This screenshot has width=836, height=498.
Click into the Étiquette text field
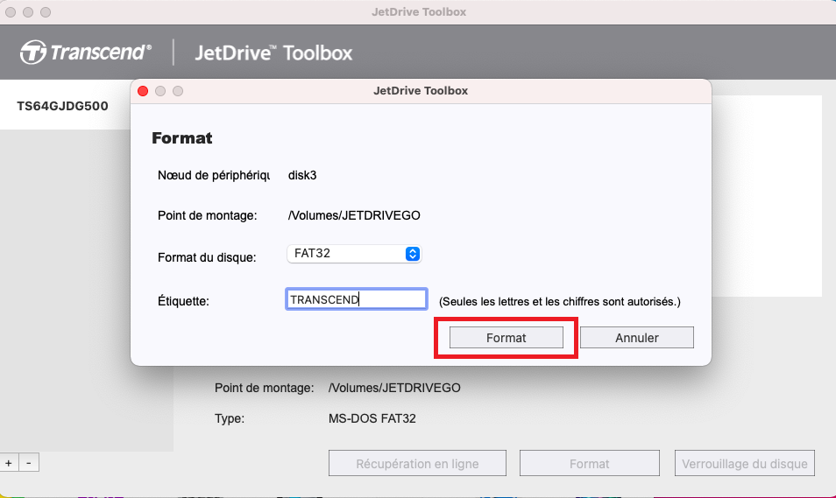coord(356,299)
